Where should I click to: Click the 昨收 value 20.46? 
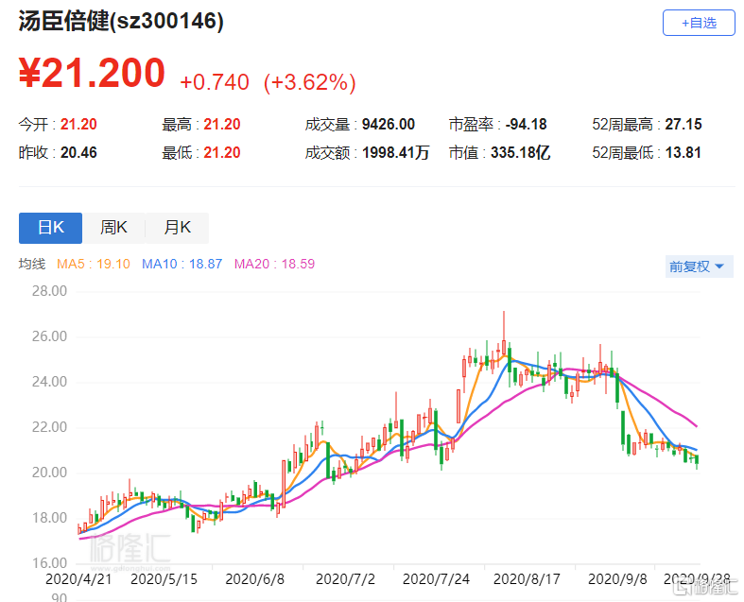click(78, 153)
